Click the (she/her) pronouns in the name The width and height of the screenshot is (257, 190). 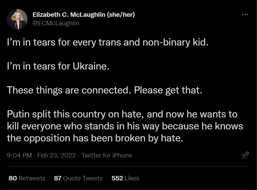point(123,15)
